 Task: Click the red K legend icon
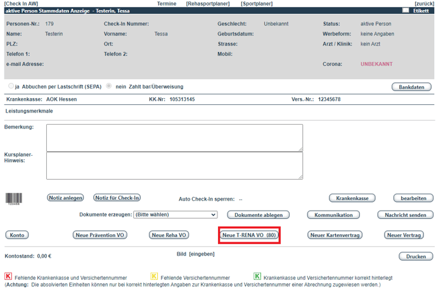pos(8,276)
